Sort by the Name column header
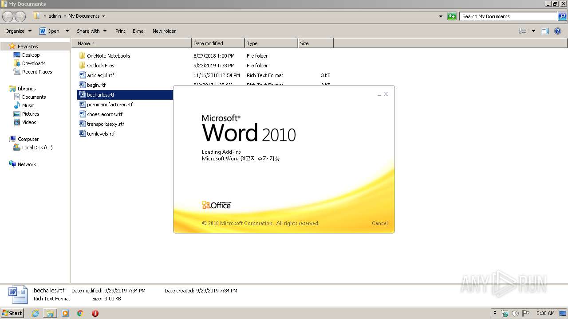568x319 pixels. [131, 43]
